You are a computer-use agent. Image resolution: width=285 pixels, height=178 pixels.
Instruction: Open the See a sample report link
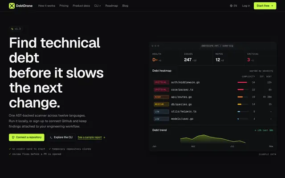point(90,138)
